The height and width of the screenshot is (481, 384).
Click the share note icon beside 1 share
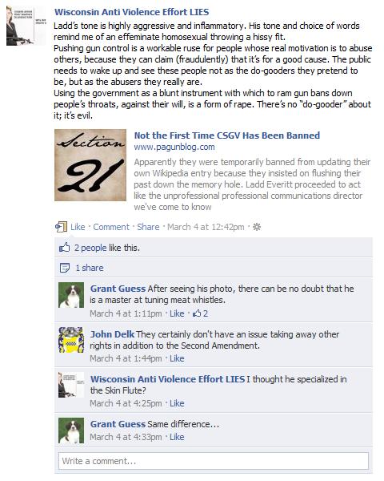65,268
